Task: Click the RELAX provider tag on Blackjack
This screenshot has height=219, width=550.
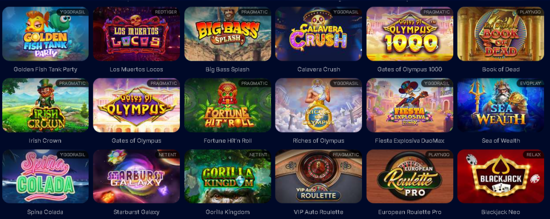Action: (533, 155)
